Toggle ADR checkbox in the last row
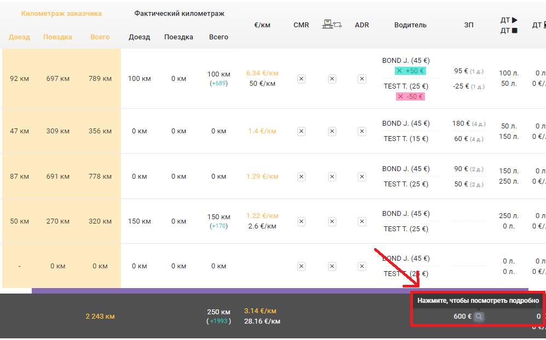The image size is (546, 340). pos(362,266)
